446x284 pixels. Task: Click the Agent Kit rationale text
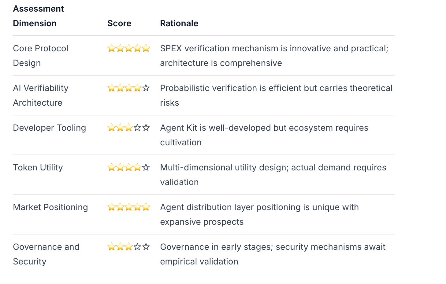pyautogui.click(x=264, y=135)
